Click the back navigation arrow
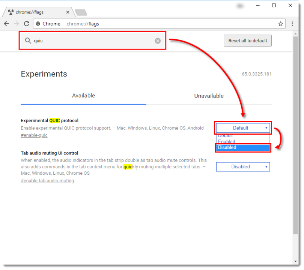The height and width of the screenshot is (270, 304). (x=6, y=23)
